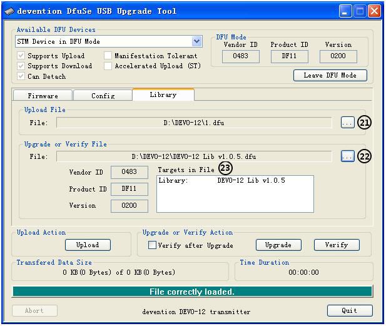Close the DfuSe USB Upgrade Tool window

pos(374,11)
